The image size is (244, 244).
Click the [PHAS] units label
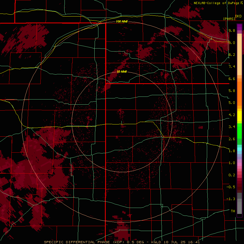point(229,19)
